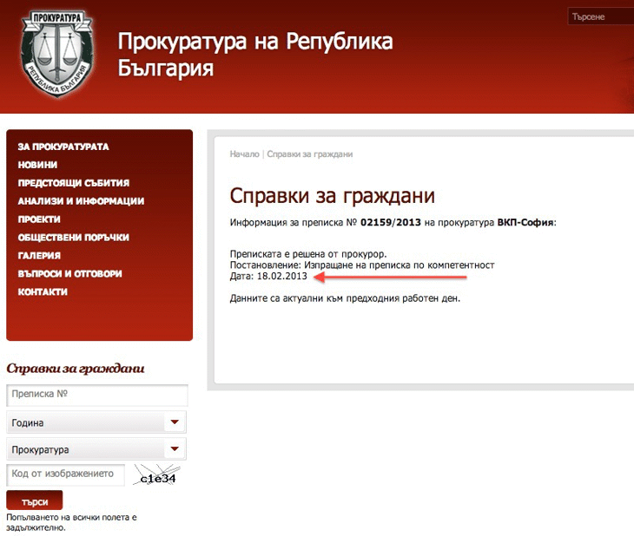634x536 pixels.
Task: Open ОБЩЕСТВЕНИ ПОРЪЧКИ menu item
Action: (74, 238)
